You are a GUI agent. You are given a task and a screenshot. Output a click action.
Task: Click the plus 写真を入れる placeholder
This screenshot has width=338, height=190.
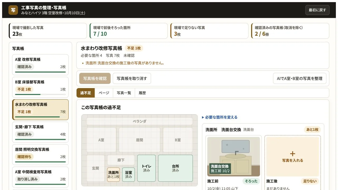(293, 156)
